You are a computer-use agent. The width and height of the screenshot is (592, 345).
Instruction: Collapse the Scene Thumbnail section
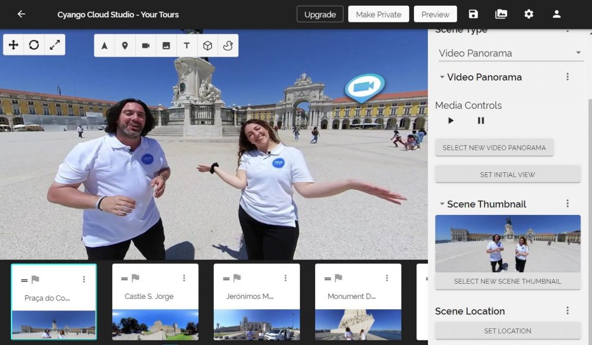click(442, 204)
